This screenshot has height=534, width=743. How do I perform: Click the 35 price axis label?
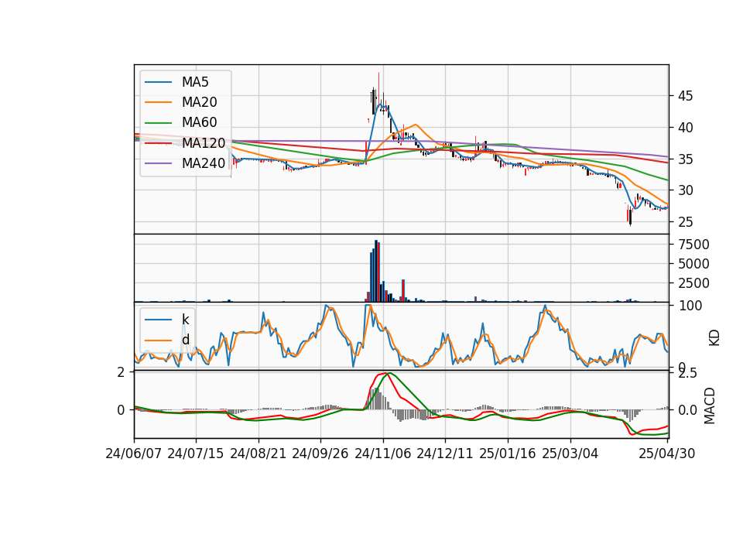click(x=685, y=159)
